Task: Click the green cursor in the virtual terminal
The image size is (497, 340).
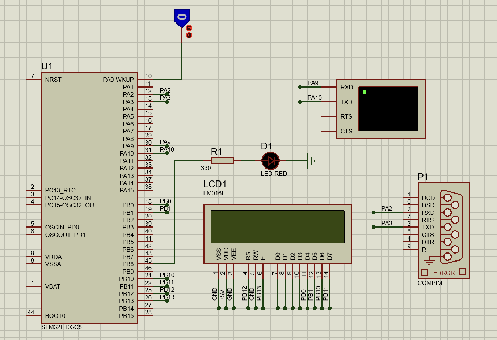Action: pyautogui.click(x=365, y=92)
